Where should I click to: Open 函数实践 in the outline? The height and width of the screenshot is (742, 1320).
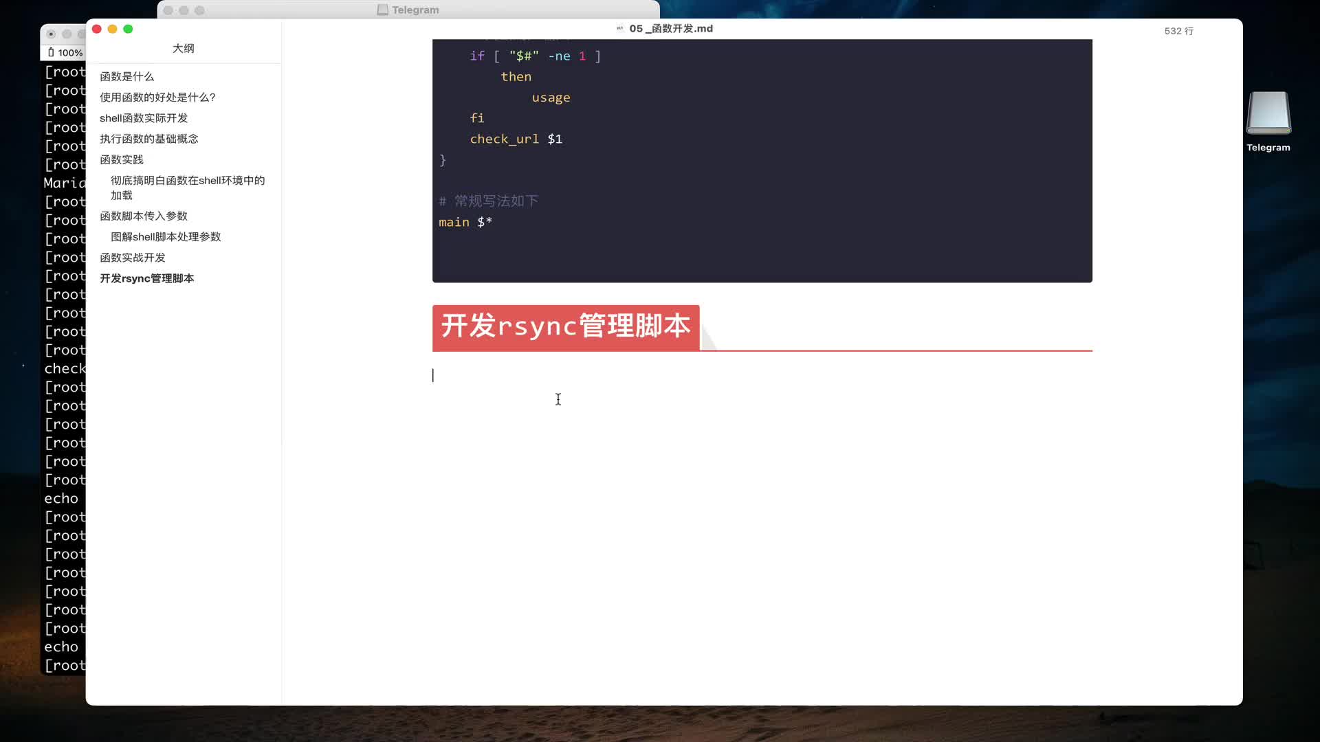121,159
